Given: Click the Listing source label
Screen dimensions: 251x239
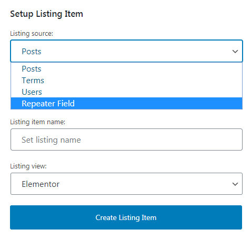Looking at the screenshot, I should (32, 33).
